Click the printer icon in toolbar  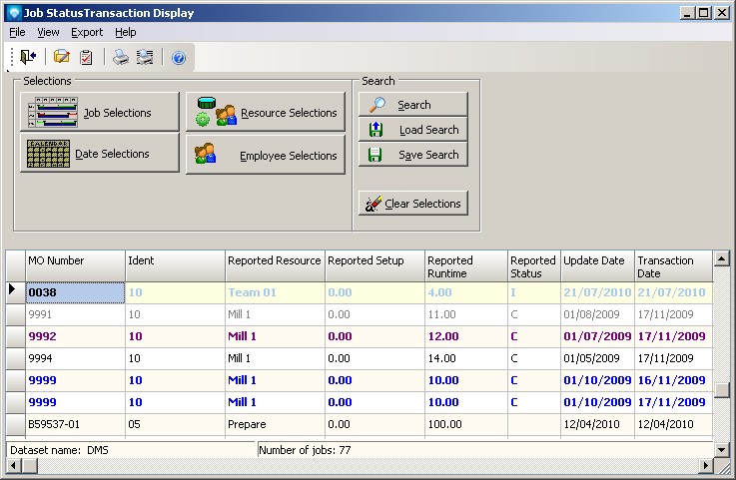[x=121, y=57]
